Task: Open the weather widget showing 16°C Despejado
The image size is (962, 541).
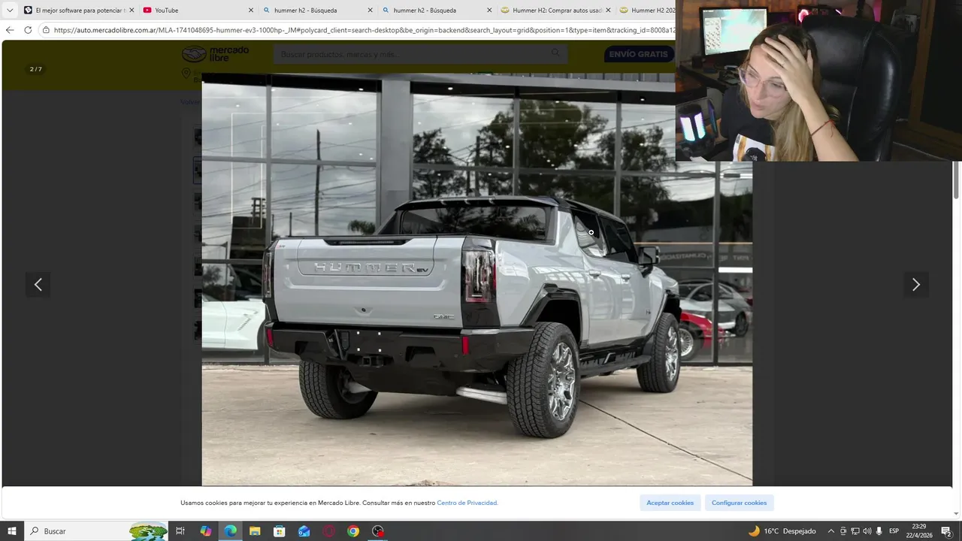Action: (782, 531)
